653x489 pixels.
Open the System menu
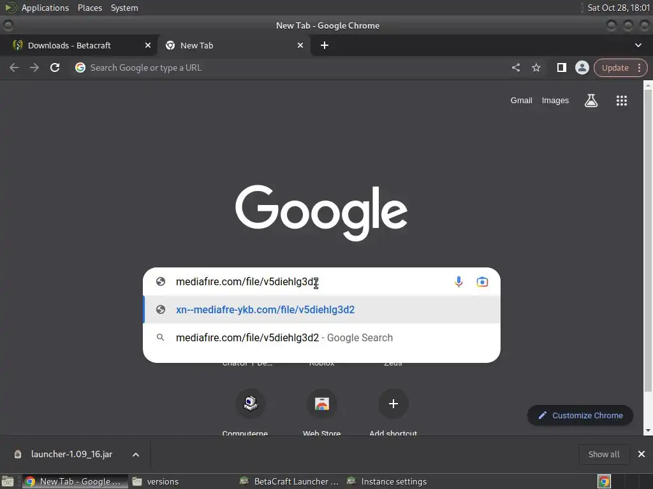[124, 8]
